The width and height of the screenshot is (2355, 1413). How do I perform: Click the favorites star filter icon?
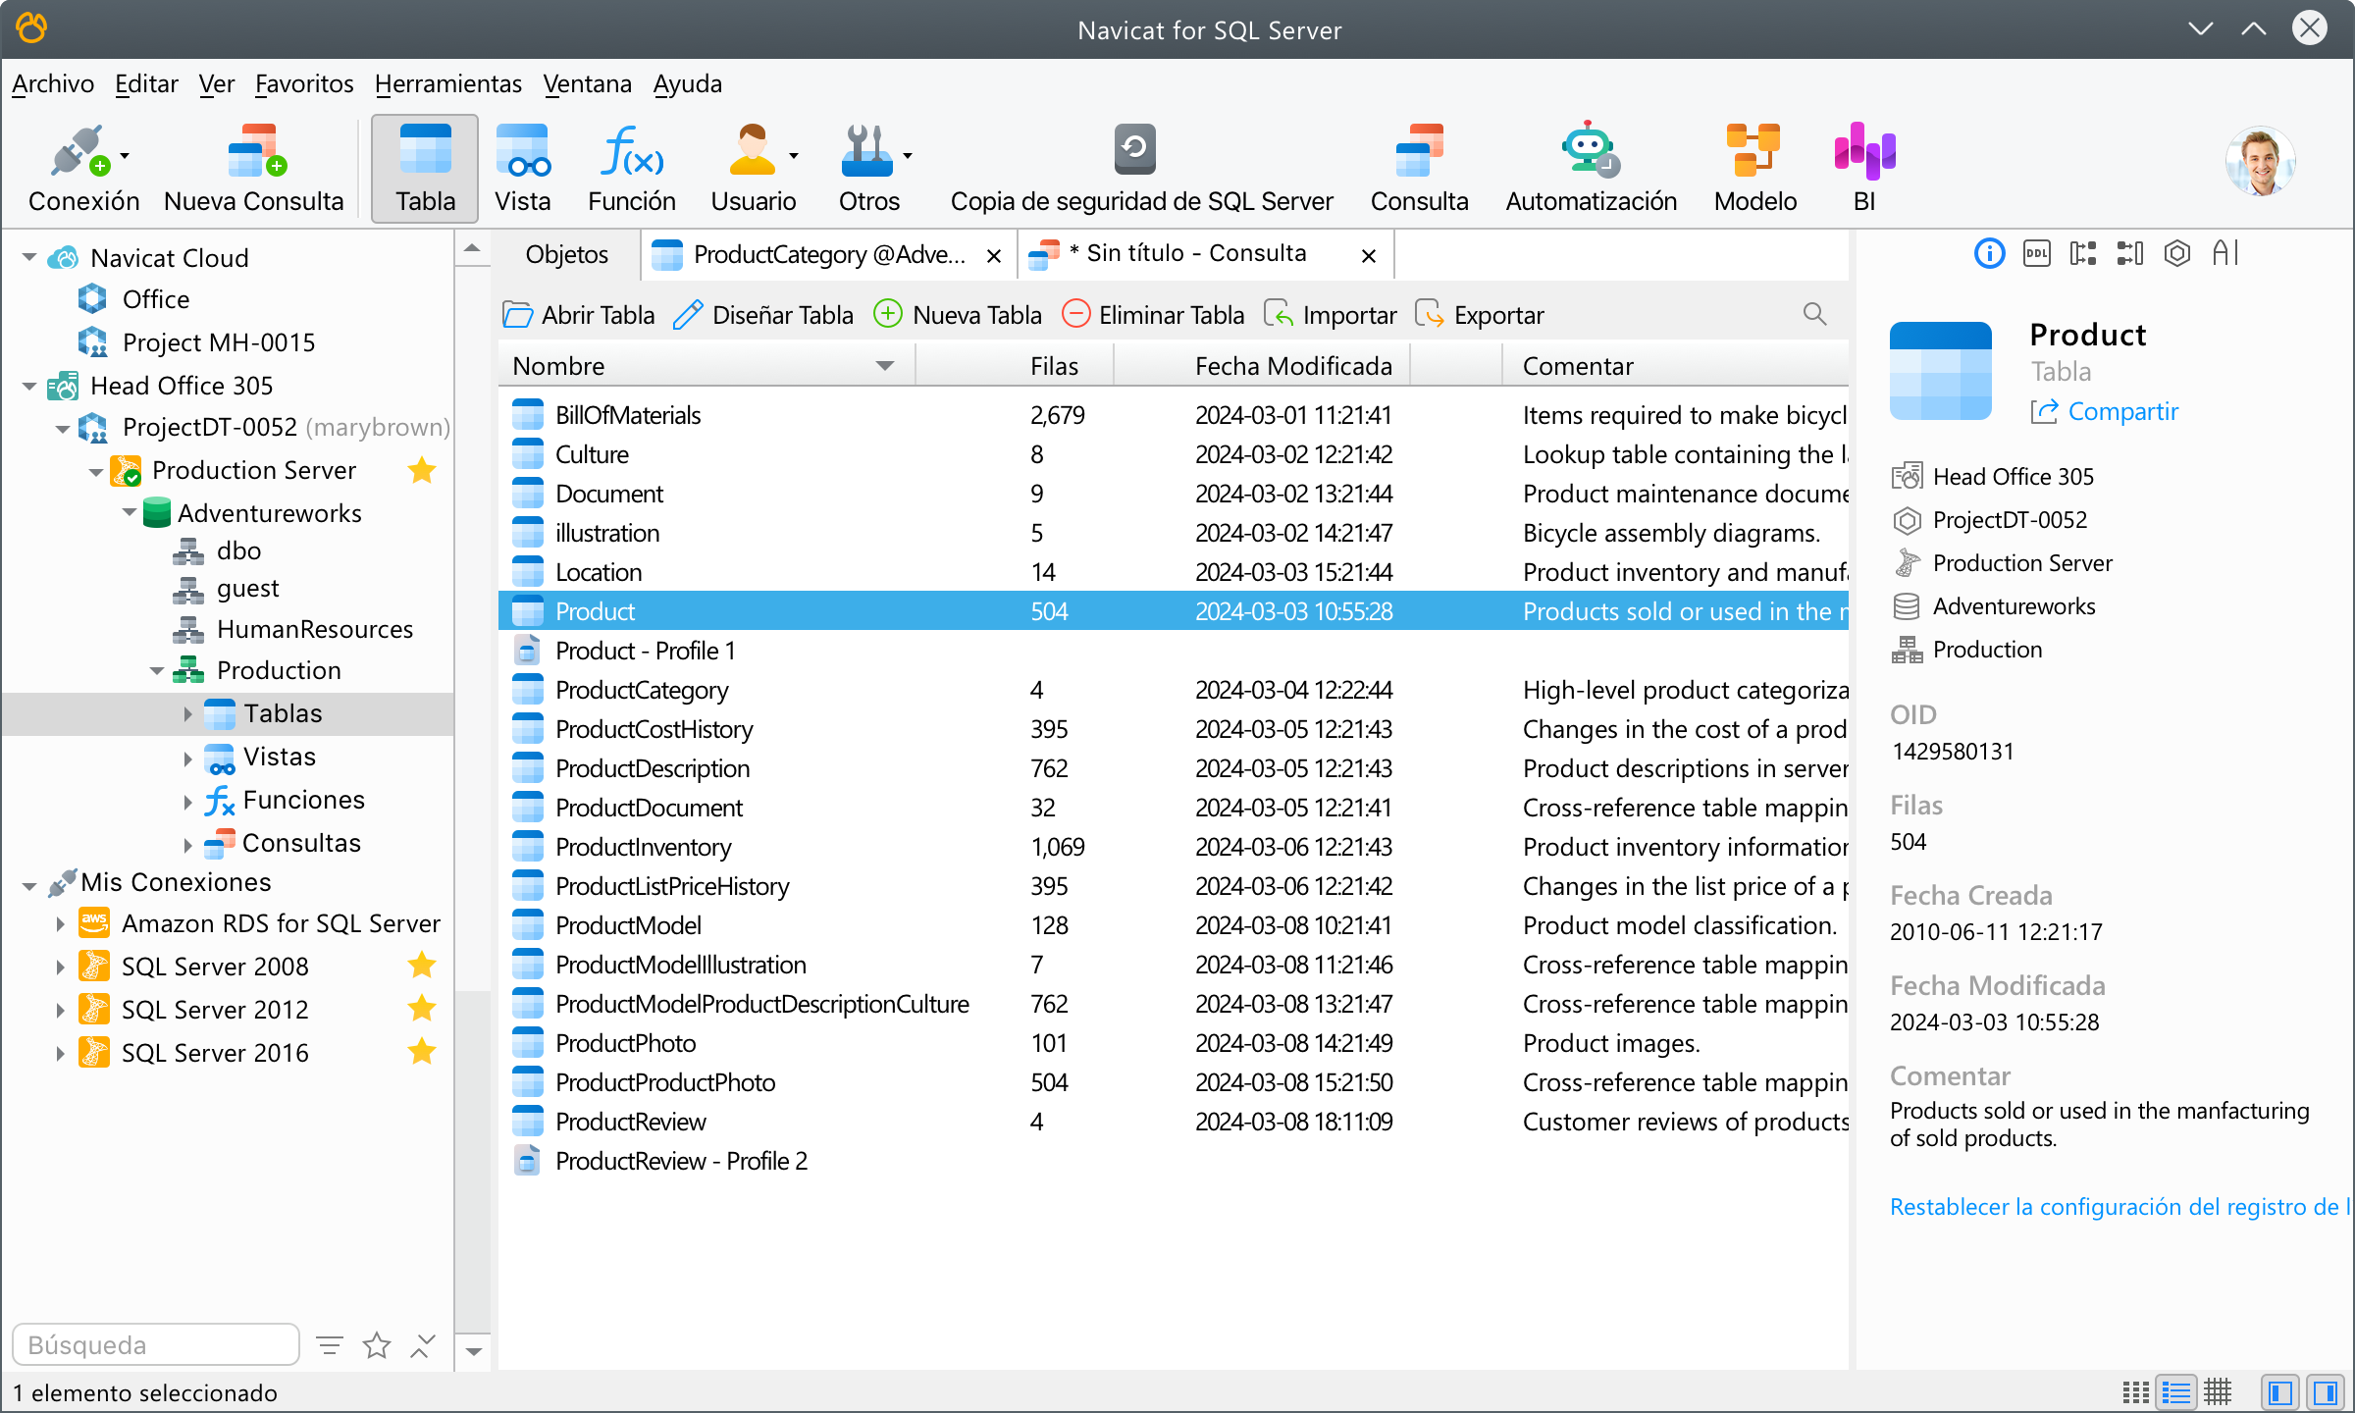(x=377, y=1345)
